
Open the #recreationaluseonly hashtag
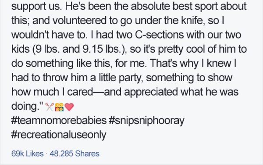pos(59,135)
